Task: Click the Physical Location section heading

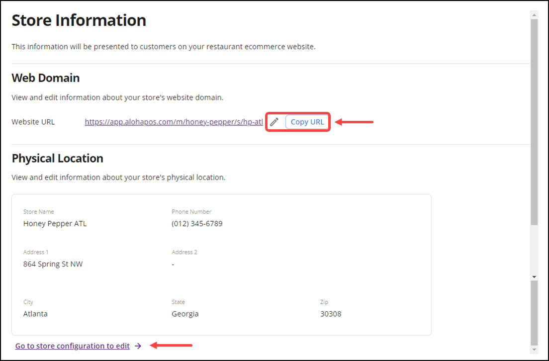Action: [x=57, y=158]
